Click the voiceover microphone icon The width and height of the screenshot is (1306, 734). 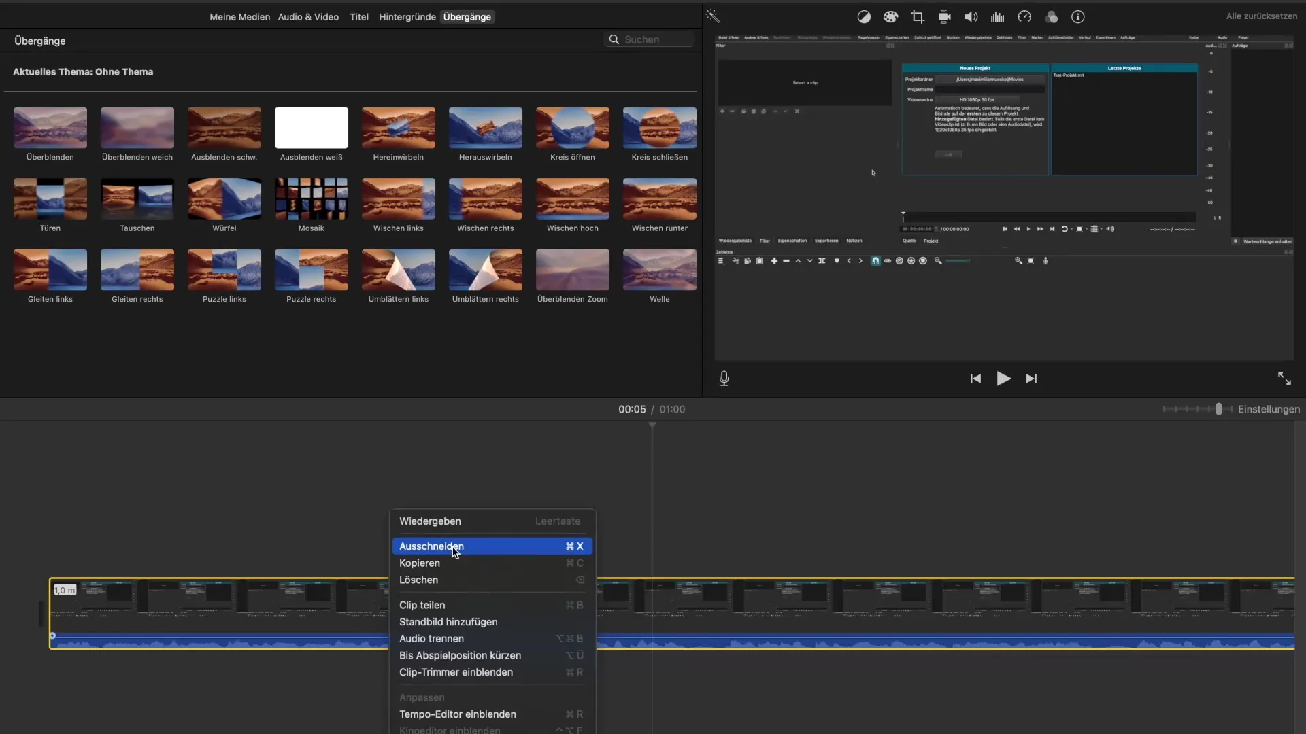724,379
